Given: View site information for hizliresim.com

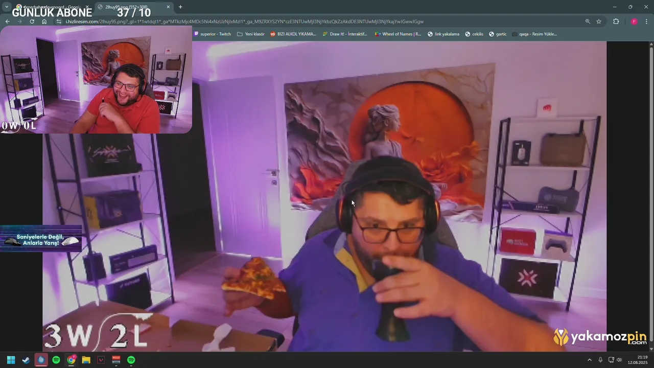Looking at the screenshot, I should 59,21.
